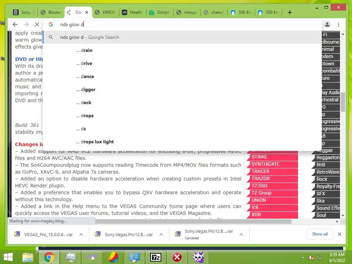Click Show all downloads
This screenshot has width=352, height=264.
click(x=320, y=234)
